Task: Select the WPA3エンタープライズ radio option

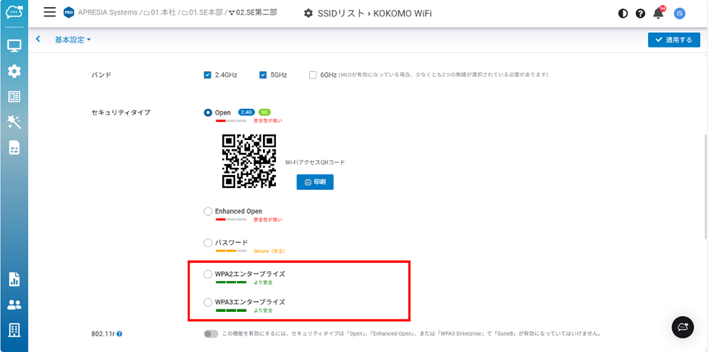Action: tap(208, 302)
